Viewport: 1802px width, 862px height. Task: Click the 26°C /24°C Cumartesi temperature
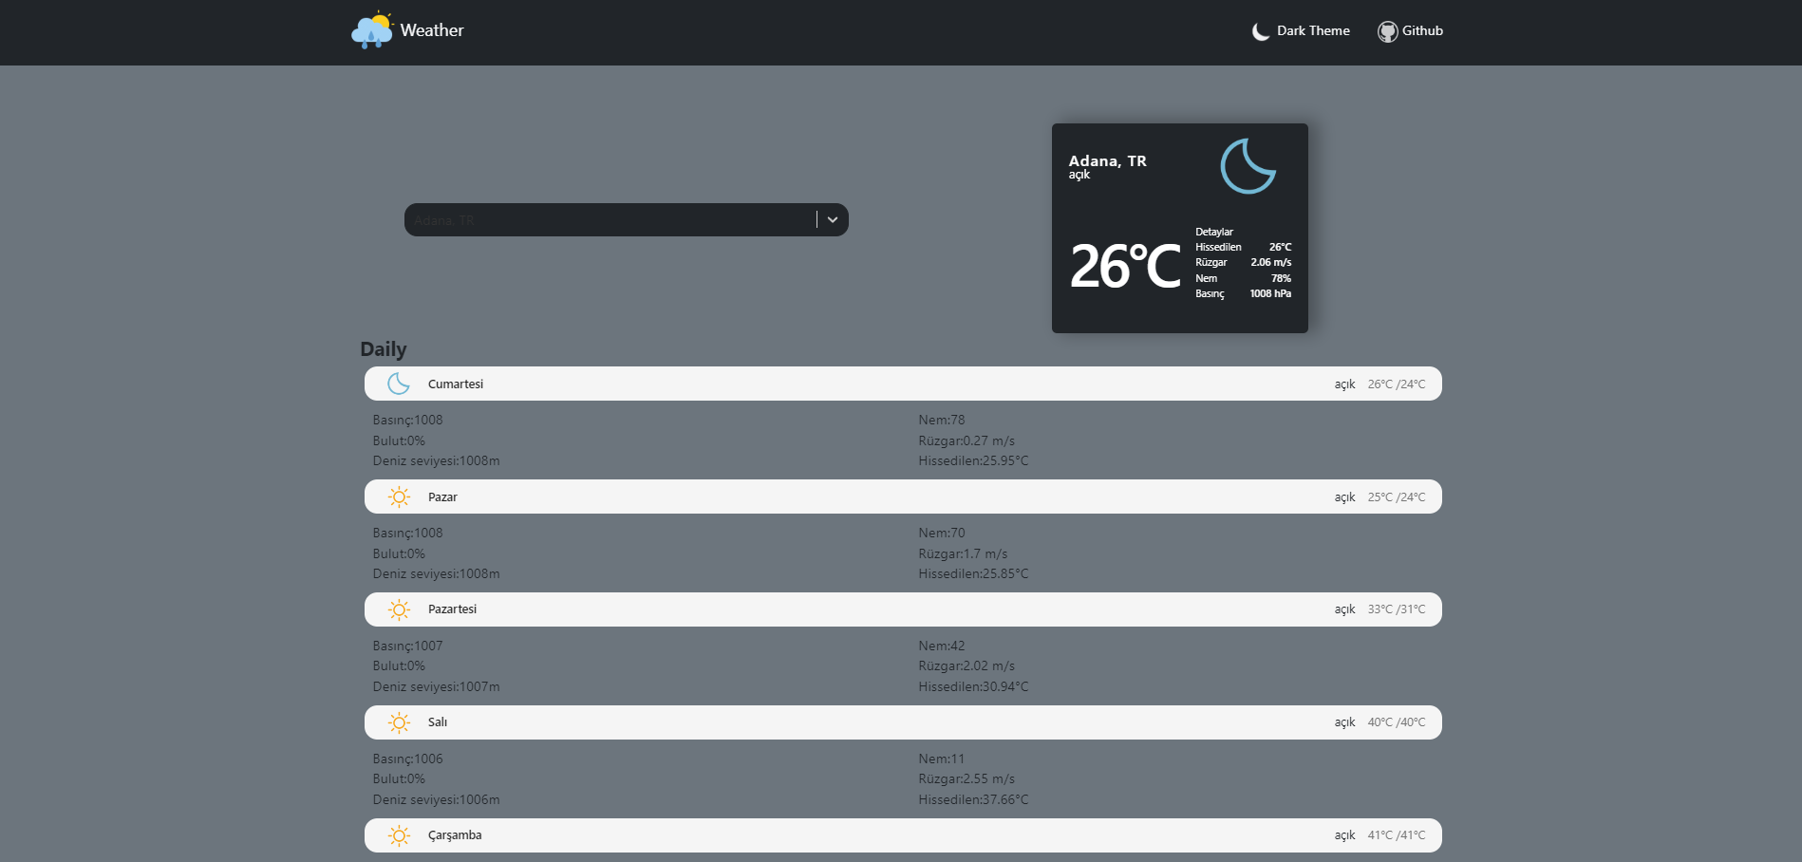pos(1397,384)
